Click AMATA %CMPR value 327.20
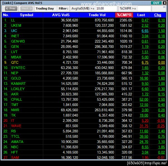This screenshot has height=166, width=168. [x=127, y=142]
